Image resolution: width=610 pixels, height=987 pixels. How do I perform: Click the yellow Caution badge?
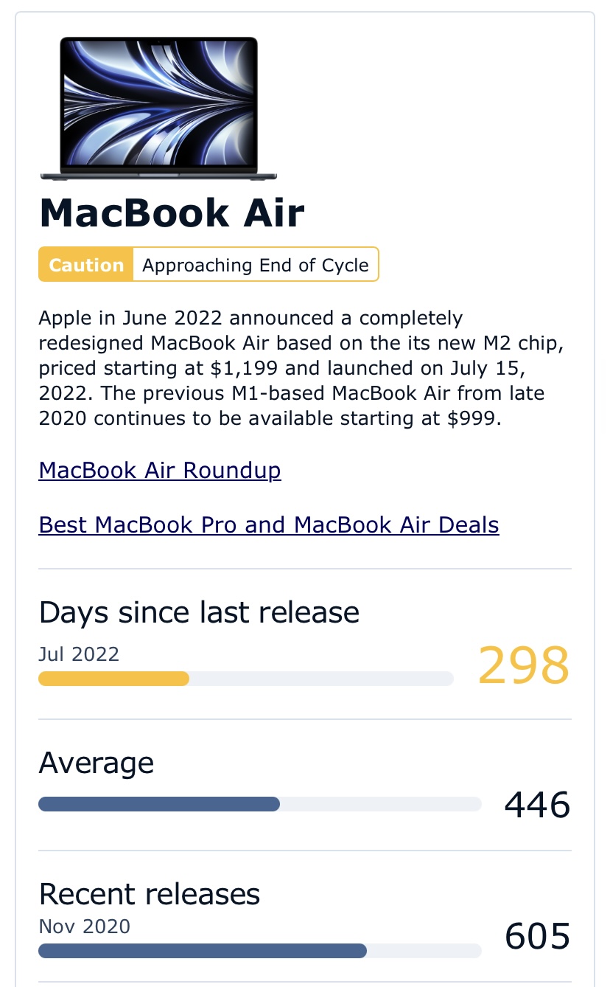86,265
